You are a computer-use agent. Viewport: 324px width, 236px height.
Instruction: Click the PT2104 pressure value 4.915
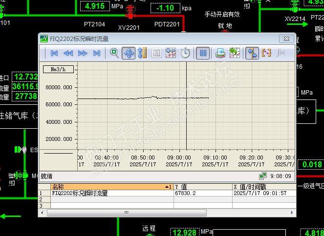pos(95,6)
